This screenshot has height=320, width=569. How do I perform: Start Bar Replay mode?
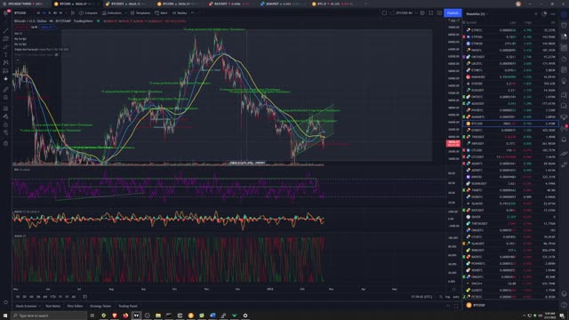pyautogui.click(x=180, y=13)
